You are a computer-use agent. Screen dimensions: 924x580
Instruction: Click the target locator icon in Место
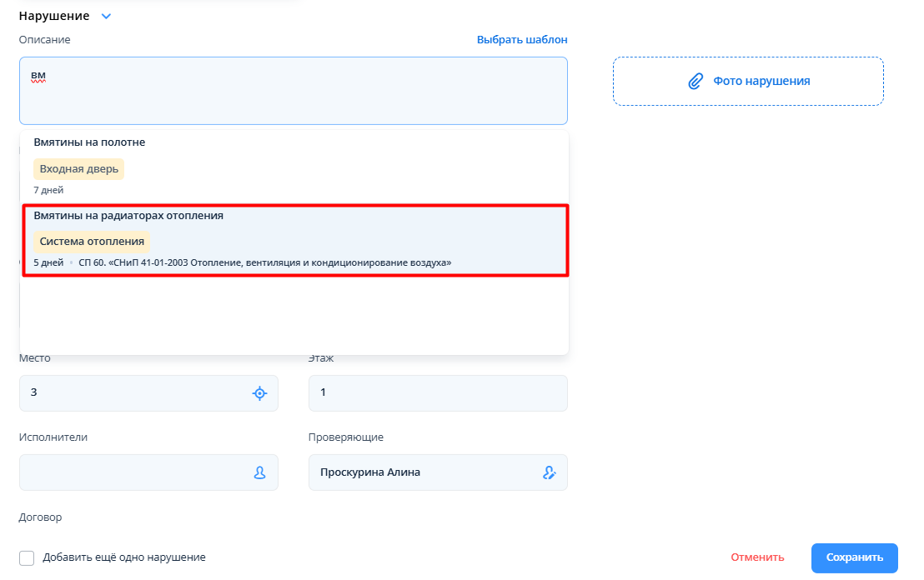(259, 393)
